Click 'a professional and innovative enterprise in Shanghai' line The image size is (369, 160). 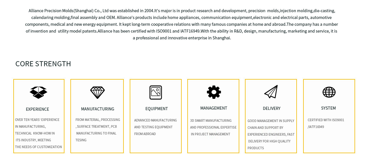coord(182,38)
